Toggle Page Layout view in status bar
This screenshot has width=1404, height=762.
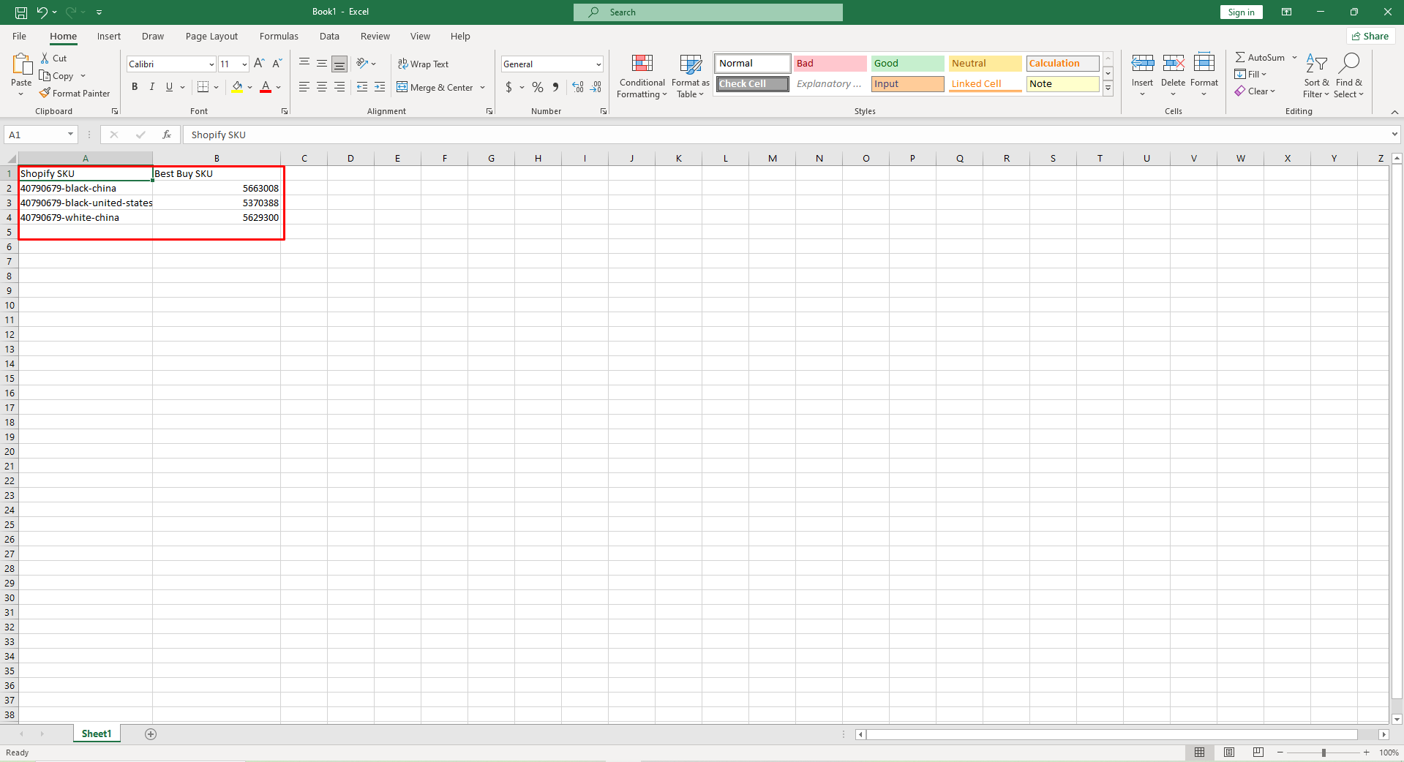1228,752
